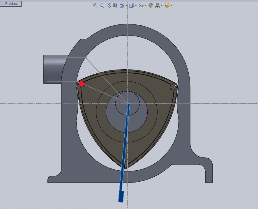Select the gray sphere at right rotor tip
258x209 pixels.
click(x=173, y=86)
